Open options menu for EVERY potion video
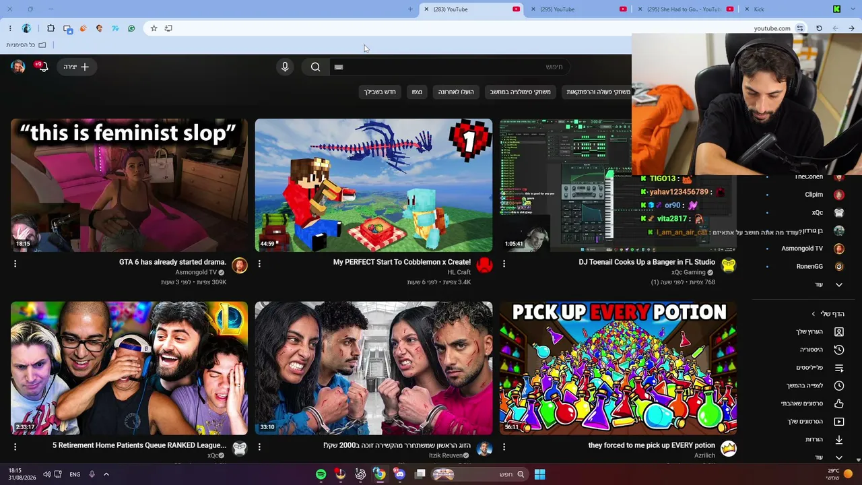 pos(504,446)
